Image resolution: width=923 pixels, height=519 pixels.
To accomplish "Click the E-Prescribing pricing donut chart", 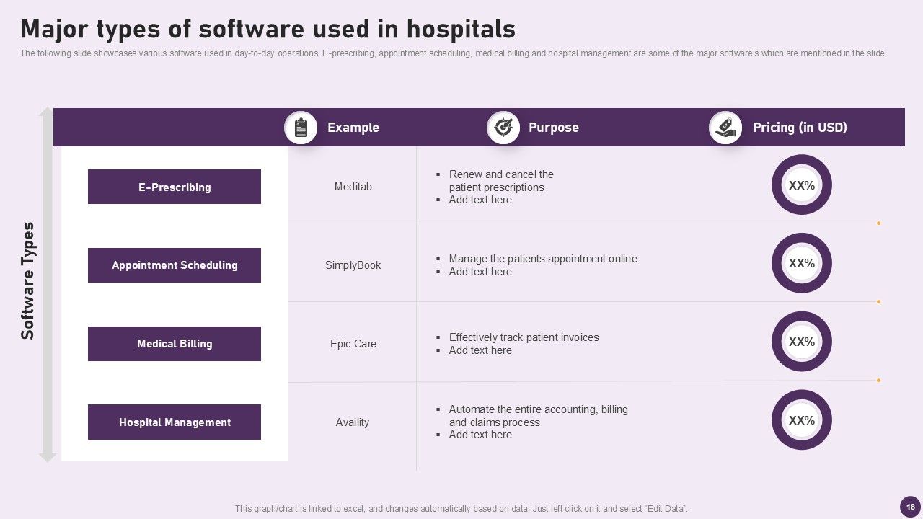I will (x=801, y=185).
